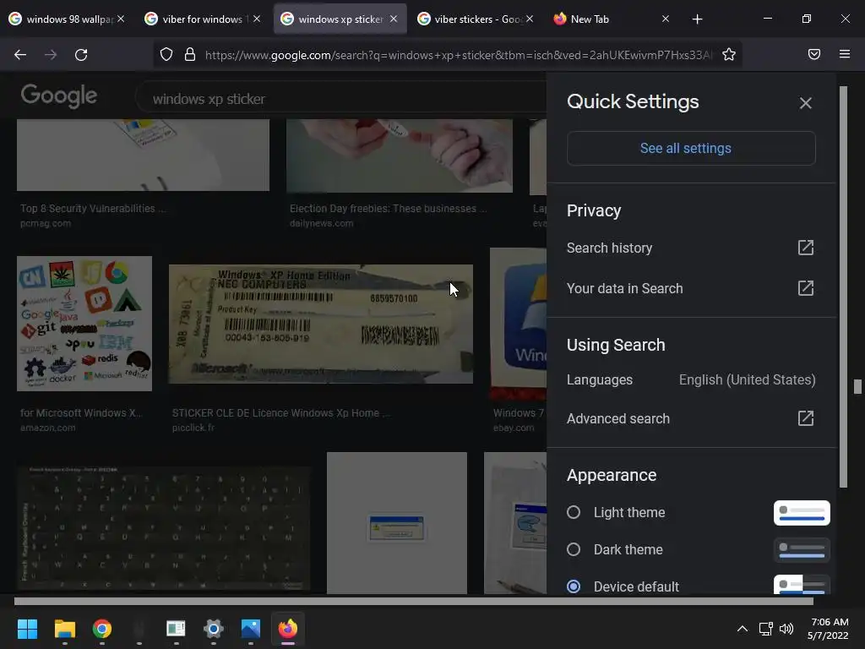Click the Dark theme preview swatch
Screen dimensions: 865x649
[802, 549]
